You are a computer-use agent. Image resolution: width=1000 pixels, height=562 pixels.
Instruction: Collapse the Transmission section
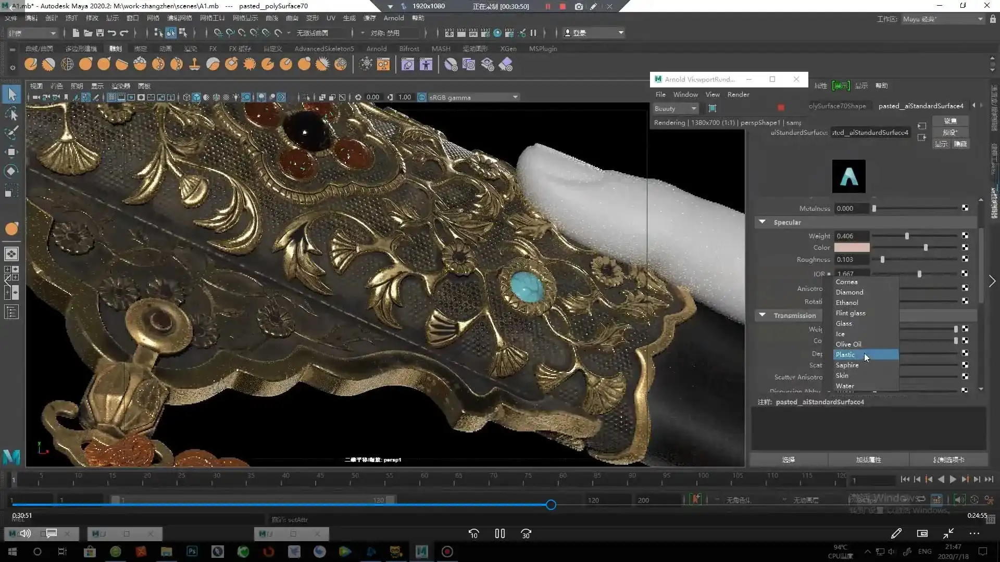(x=762, y=315)
